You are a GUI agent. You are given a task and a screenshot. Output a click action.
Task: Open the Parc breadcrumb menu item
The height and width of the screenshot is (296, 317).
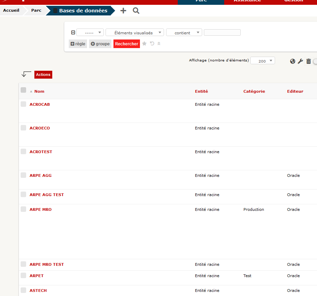pos(36,10)
